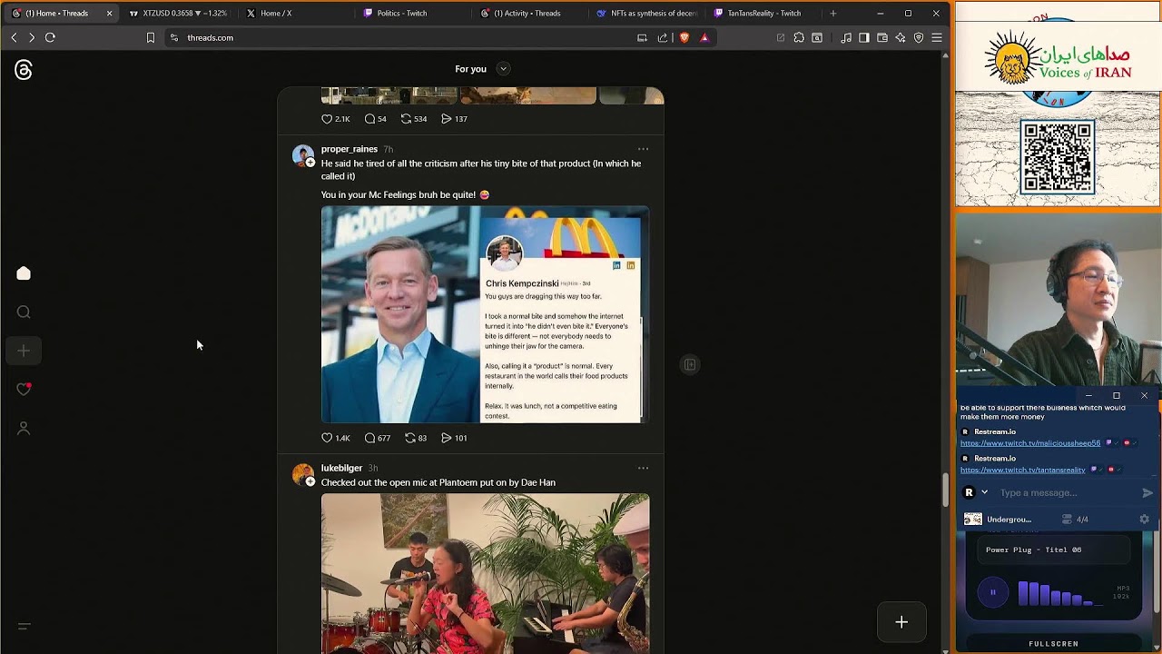Expand the For you feed dropdown
The height and width of the screenshot is (654, 1162).
[x=503, y=69]
